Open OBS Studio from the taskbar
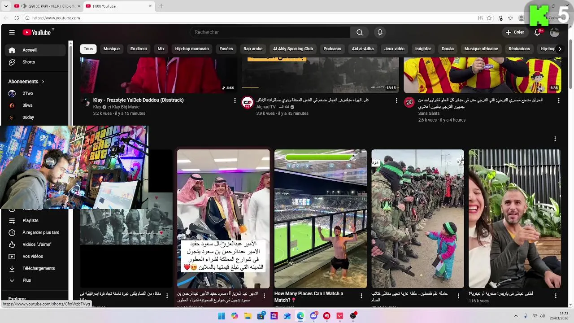This screenshot has width=574, height=323. click(x=353, y=316)
